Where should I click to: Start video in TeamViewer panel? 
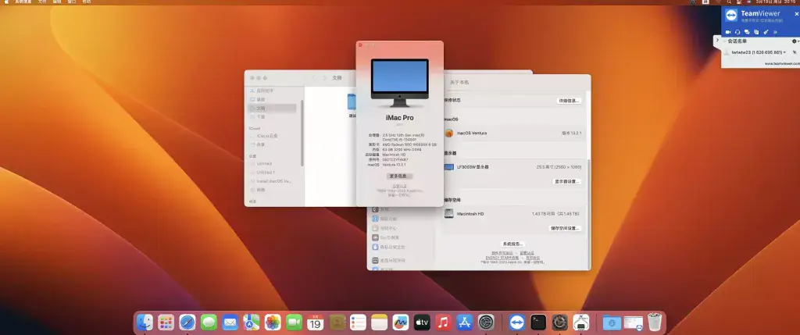728,32
